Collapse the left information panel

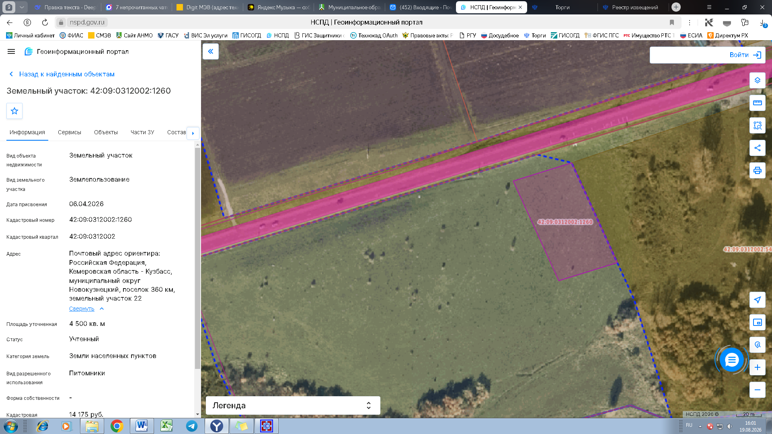pos(211,51)
